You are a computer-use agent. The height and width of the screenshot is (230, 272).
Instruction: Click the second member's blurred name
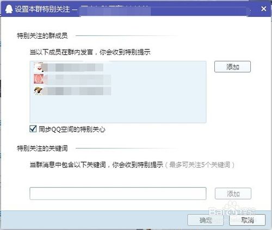coord(77,79)
